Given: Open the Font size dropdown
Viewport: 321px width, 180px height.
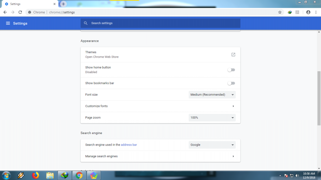Looking at the screenshot, I should point(212,95).
